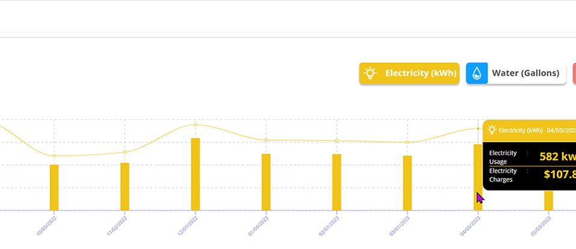Click the line peak point at 12/07/2022
Image resolution: width=576 pixels, height=249 pixels.
click(196, 124)
